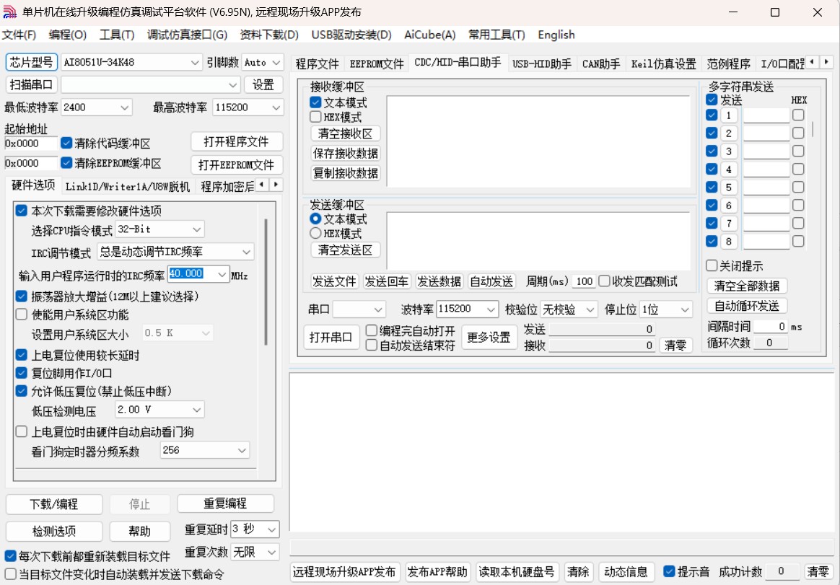The width and height of the screenshot is (840, 585).
Task: Open the 文件(F) menu
Action: tap(19, 35)
